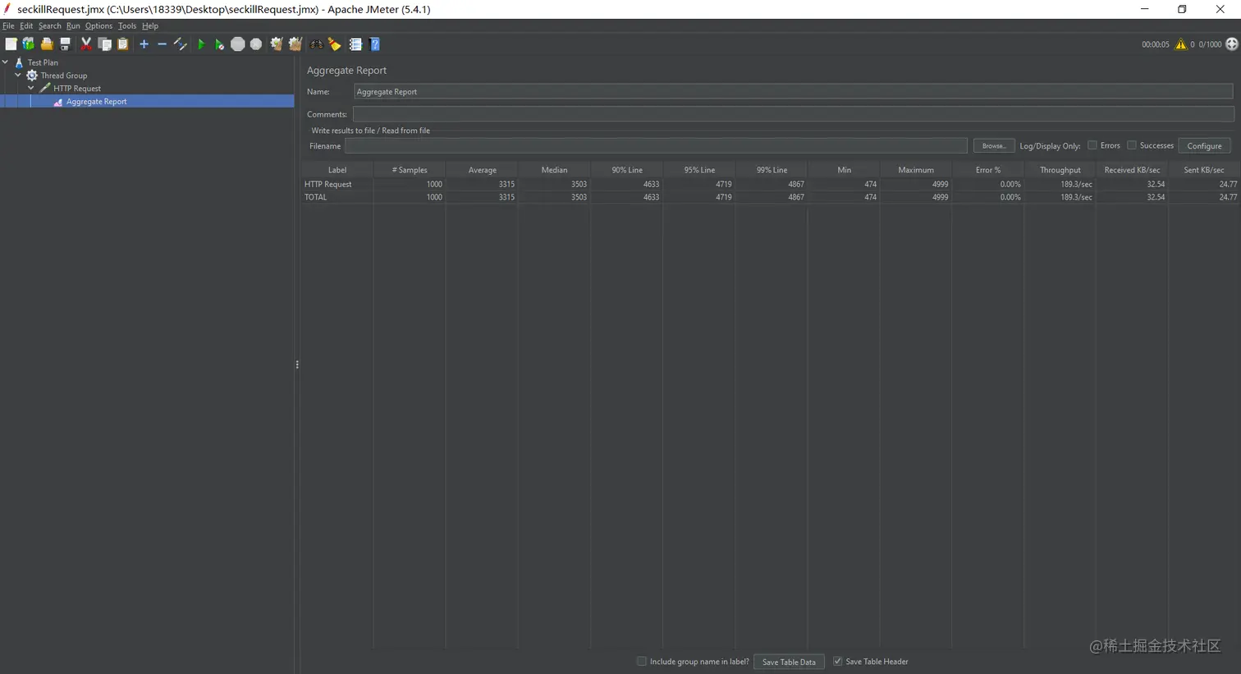Open the Templates icon in the toolbar
The image size is (1241, 674).
pos(29,44)
